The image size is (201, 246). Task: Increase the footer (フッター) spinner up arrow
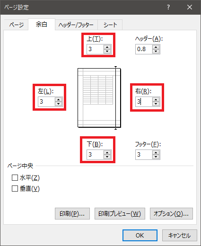(x=156, y=152)
